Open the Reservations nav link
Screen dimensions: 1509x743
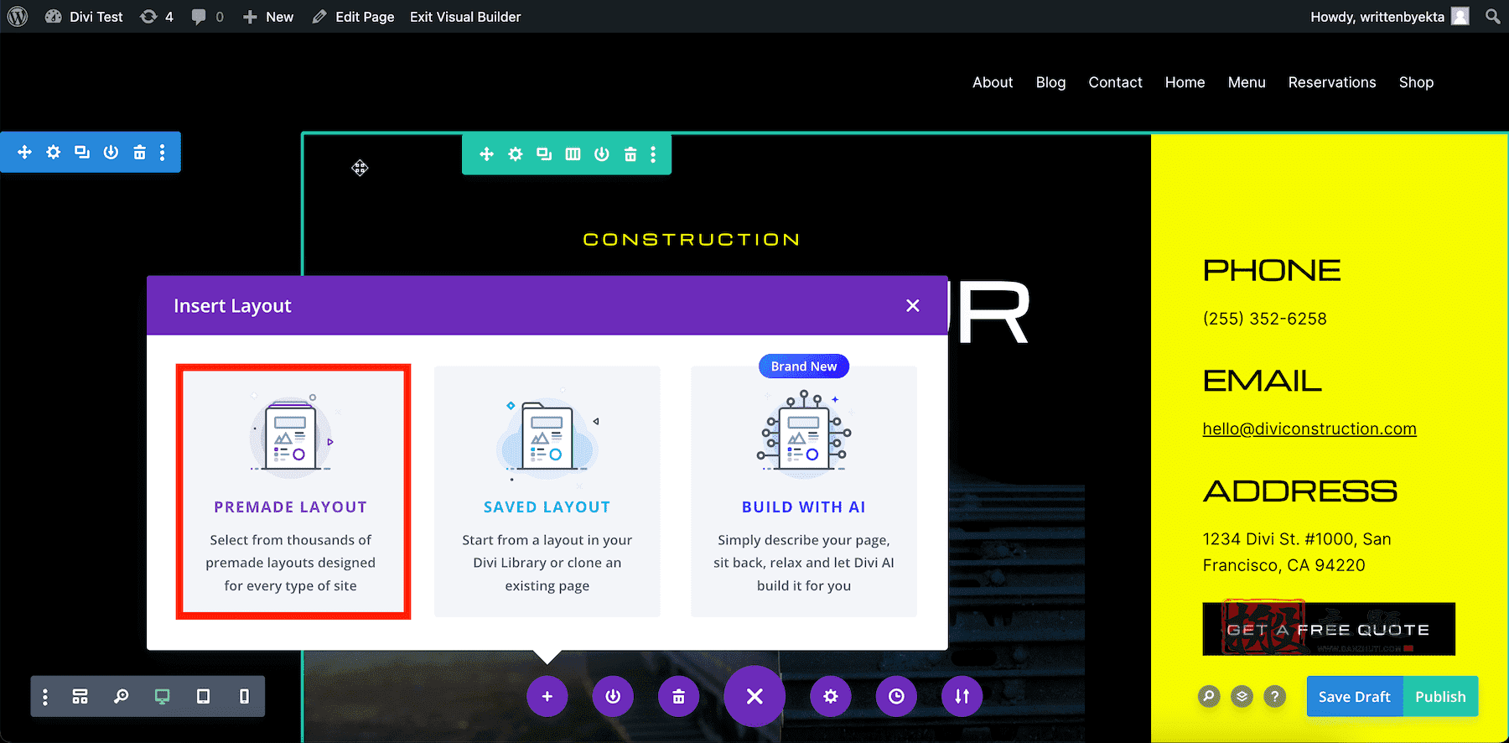[1332, 82]
